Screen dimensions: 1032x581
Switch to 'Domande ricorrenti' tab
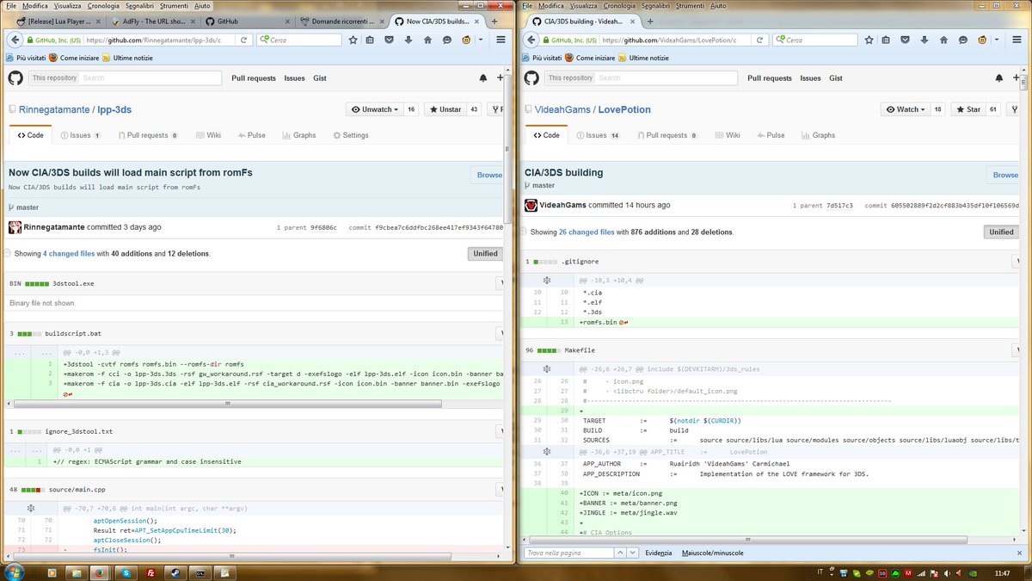[342, 21]
